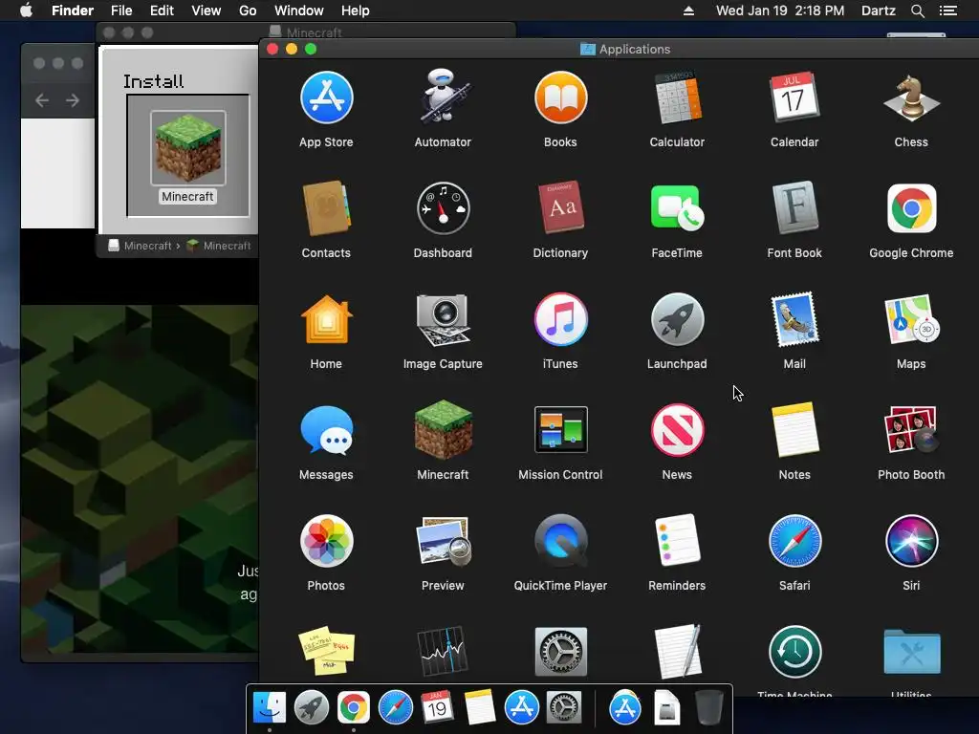Open the Apple menu

(26, 11)
